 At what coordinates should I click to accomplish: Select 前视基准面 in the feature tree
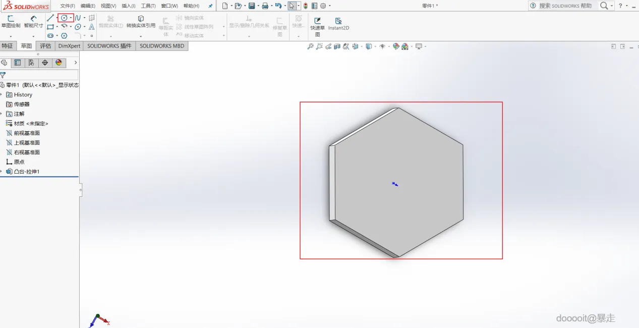click(27, 133)
